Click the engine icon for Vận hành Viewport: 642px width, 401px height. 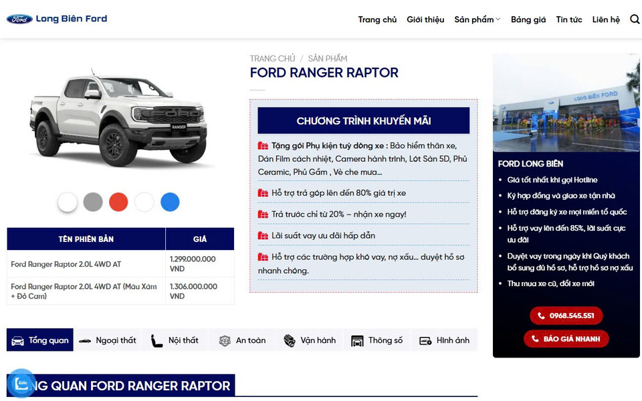pyautogui.click(x=289, y=341)
